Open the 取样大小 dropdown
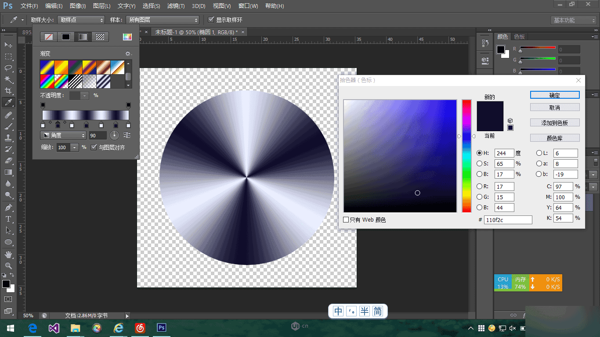Image resolution: width=600 pixels, height=337 pixels. (81, 20)
